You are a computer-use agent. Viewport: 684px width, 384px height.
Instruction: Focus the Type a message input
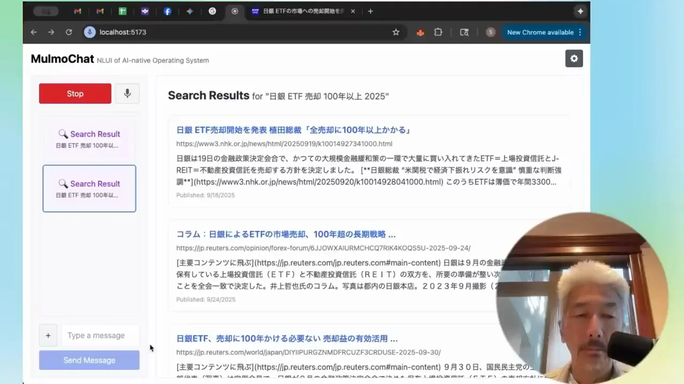pyautogui.click(x=100, y=335)
